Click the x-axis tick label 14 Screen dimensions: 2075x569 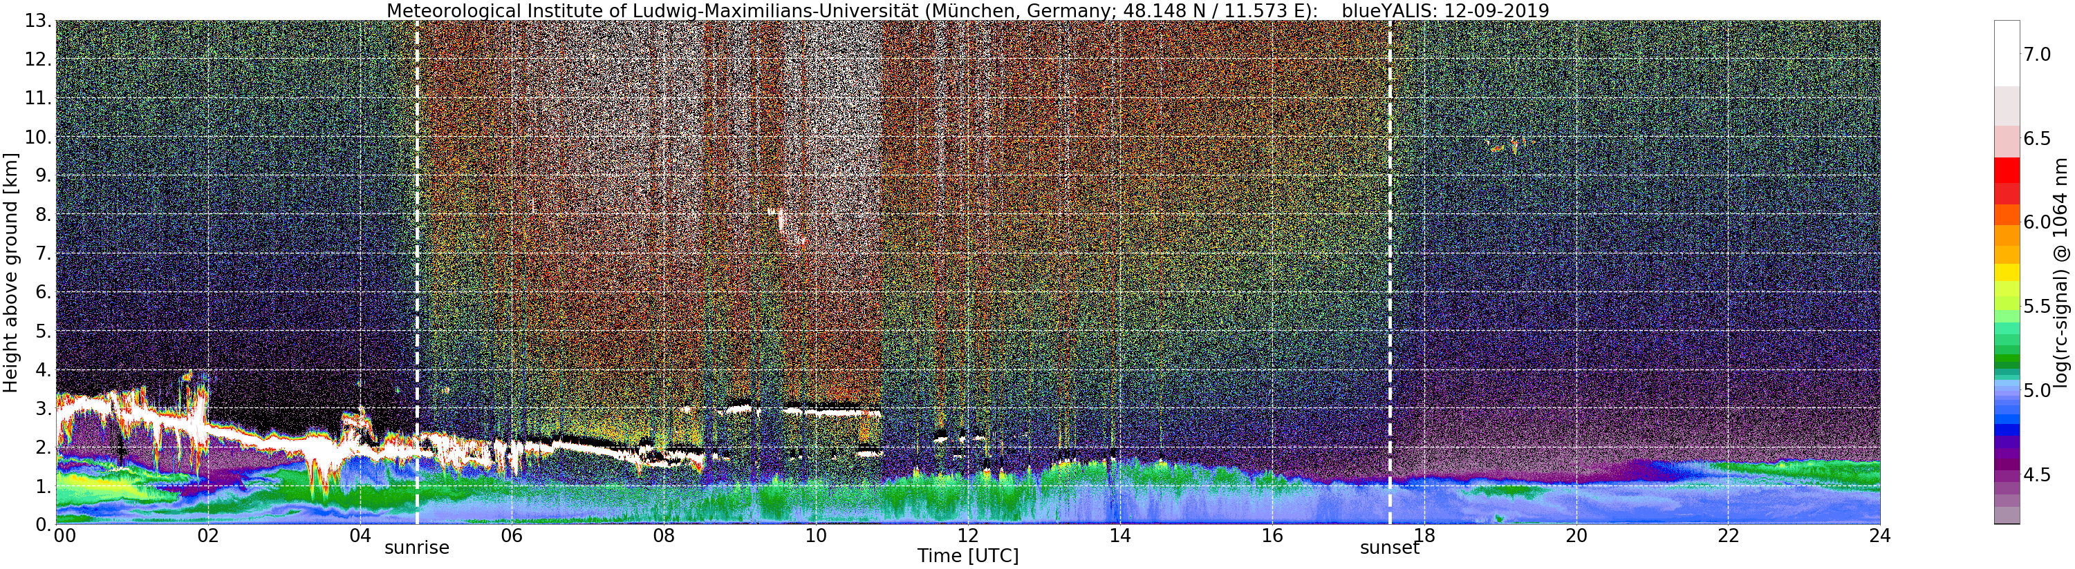[x=1120, y=536]
